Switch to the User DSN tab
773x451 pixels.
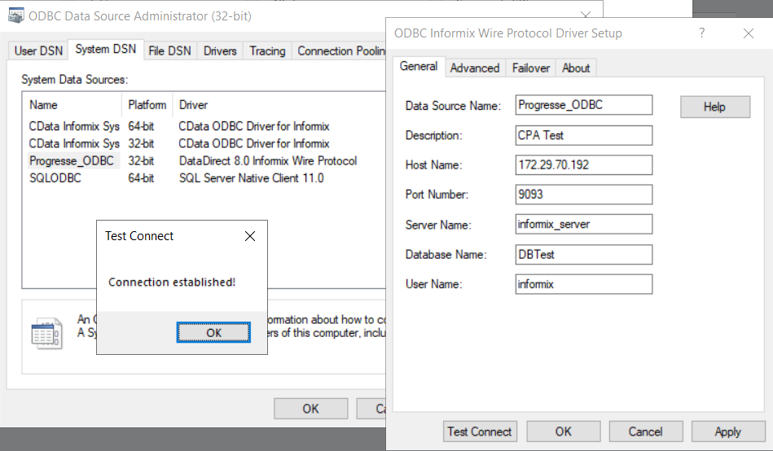tap(37, 50)
